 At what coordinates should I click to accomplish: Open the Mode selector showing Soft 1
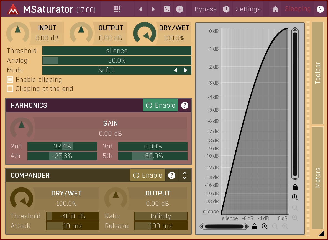click(107, 70)
